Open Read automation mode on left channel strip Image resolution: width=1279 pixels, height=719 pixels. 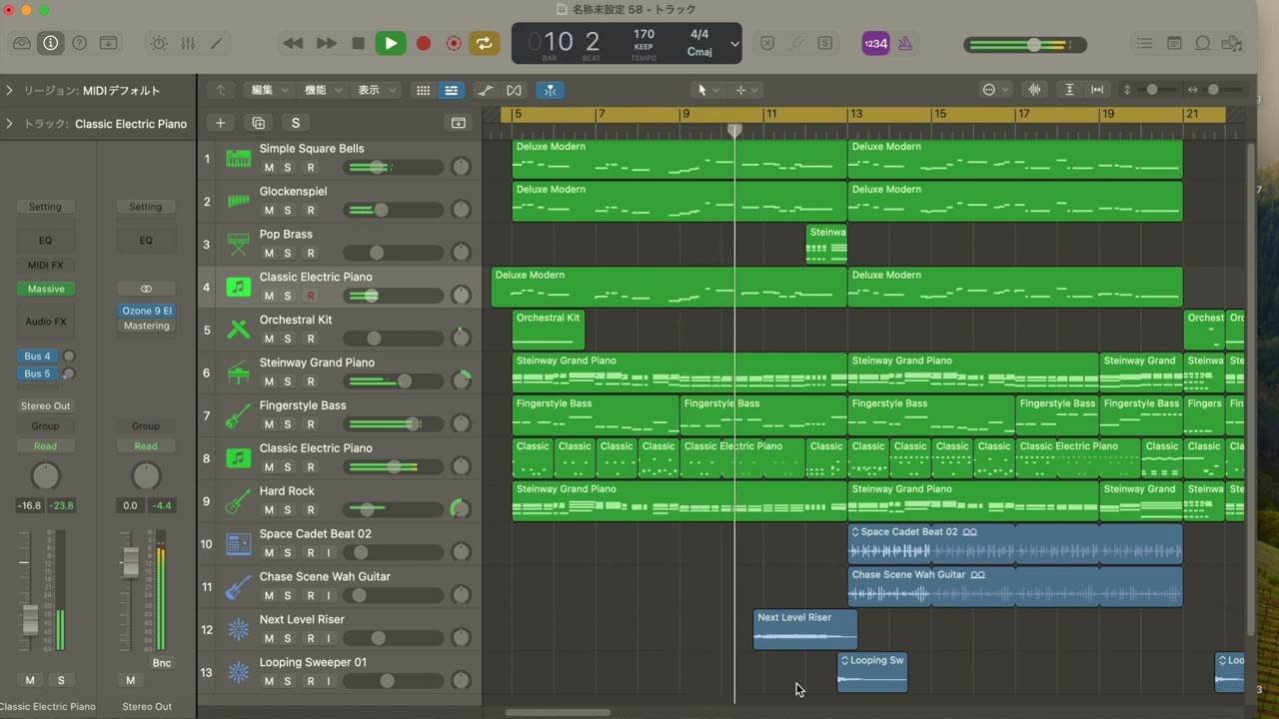pyautogui.click(x=45, y=446)
